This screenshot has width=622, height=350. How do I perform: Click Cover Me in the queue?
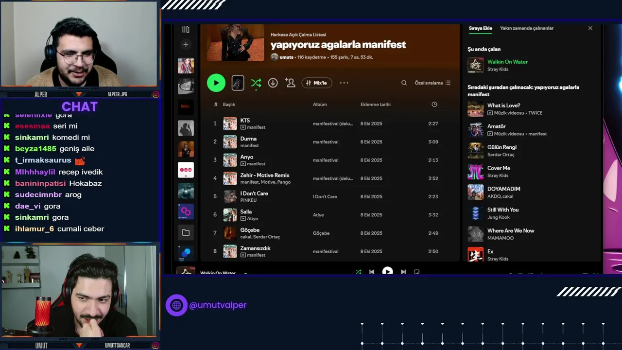click(499, 168)
